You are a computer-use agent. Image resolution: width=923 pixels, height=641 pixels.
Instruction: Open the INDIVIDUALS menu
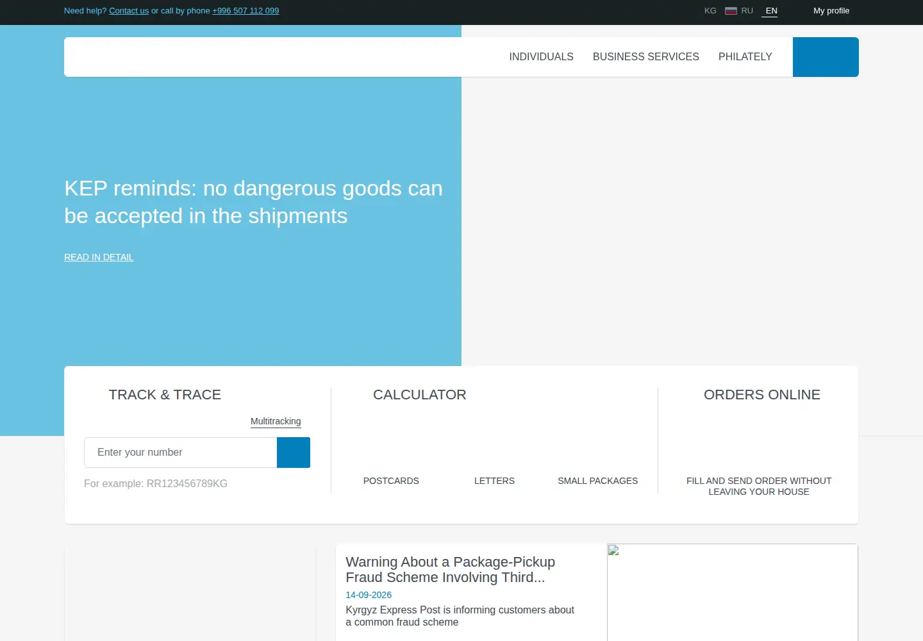[x=541, y=57]
